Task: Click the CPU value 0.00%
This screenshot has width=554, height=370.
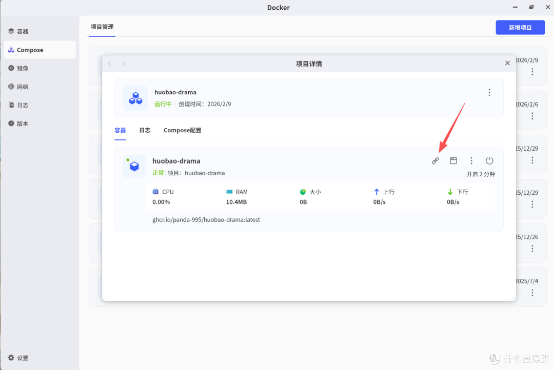Action: click(x=161, y=202)
